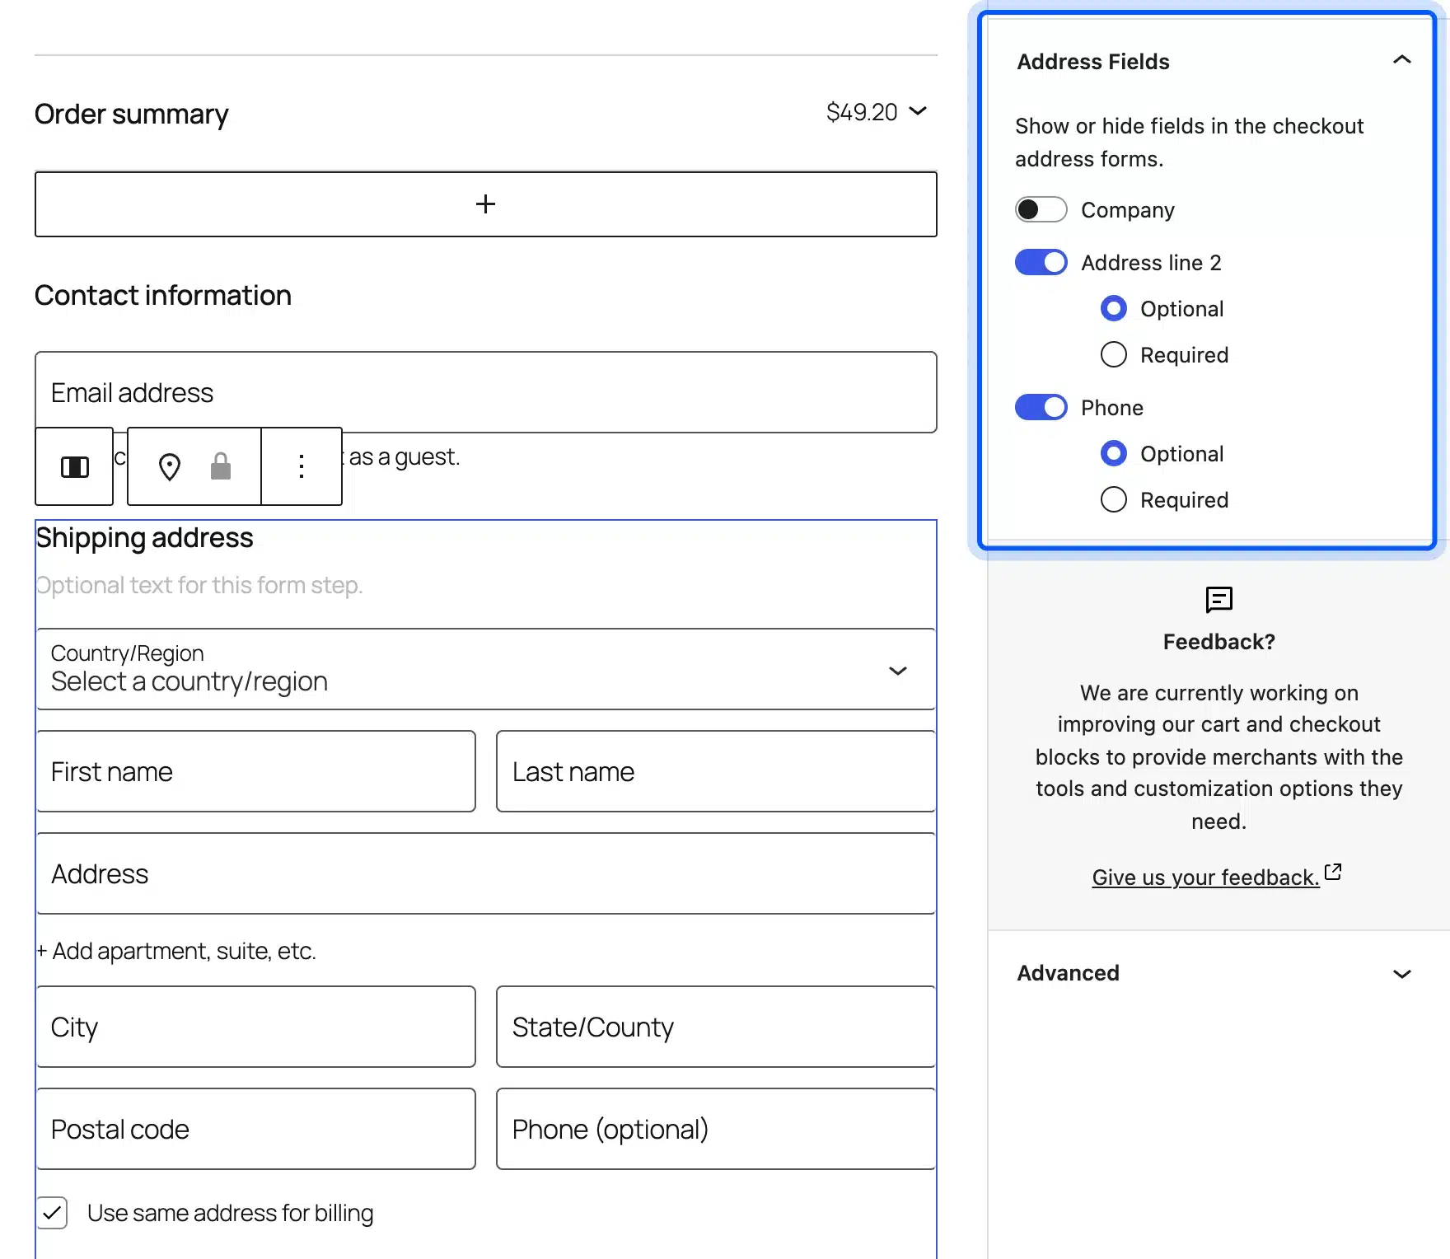Open the block options three-dot menu
1450x1259 pixels.
click(302, 466)
